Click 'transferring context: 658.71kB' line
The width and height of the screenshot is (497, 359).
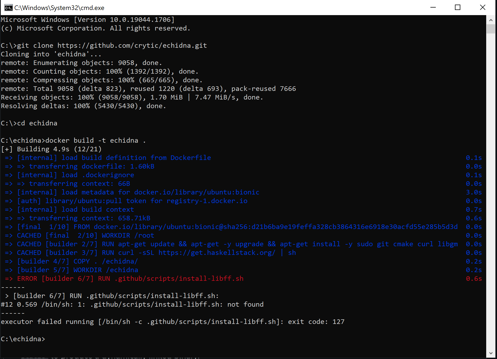click(77, 218)
